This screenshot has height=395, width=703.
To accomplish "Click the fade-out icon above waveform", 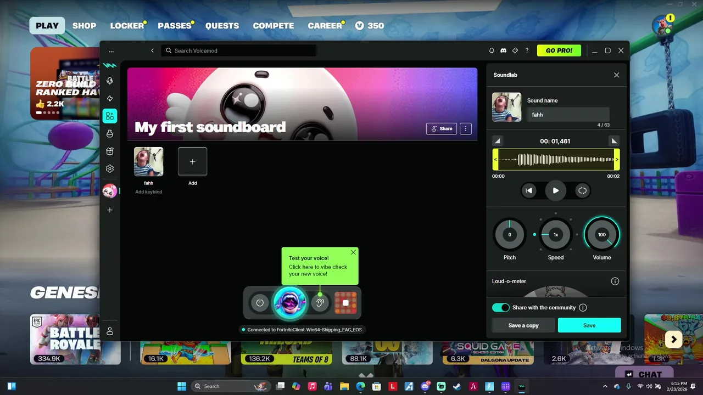I will tap(614, 141).
